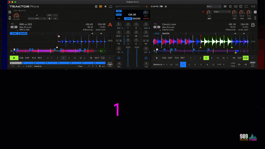Open the Cue type dropdown on Deck A
Screen dimensions: 265x149
click(x=79, y=66)
